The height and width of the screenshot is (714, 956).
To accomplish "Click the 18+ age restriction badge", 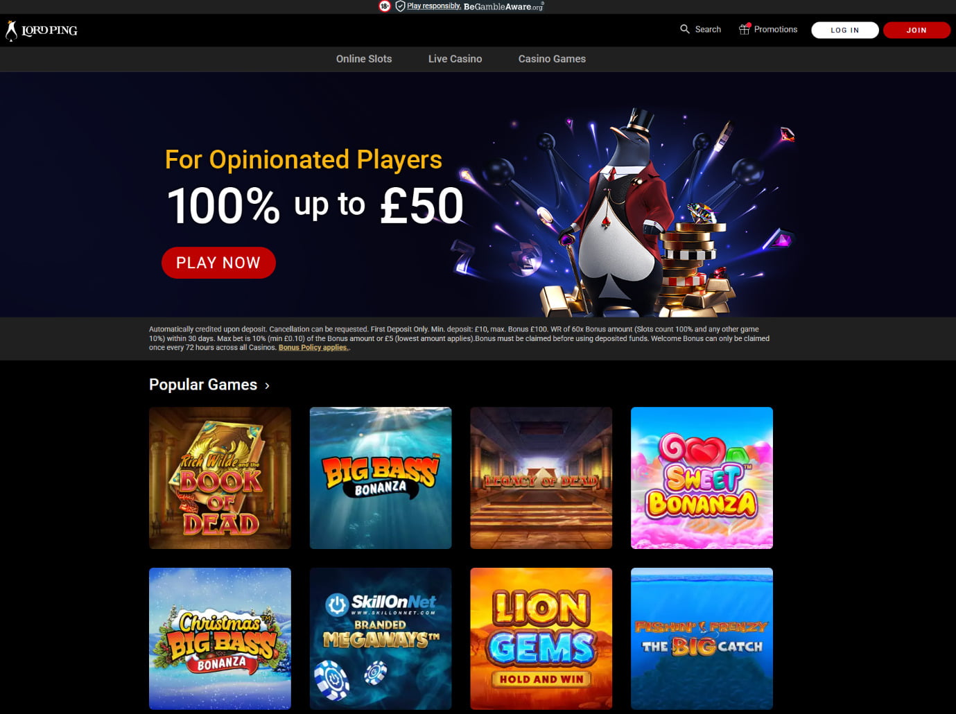I will [385, 6].
